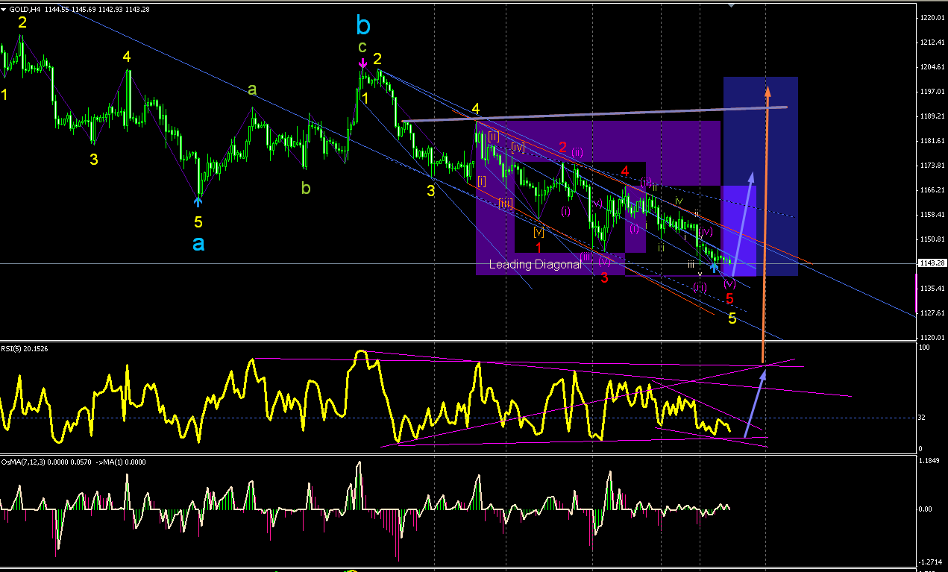Select the 'Leading Diagonal' text label
This screenshot has height=572, width=948.
[536, 264]
